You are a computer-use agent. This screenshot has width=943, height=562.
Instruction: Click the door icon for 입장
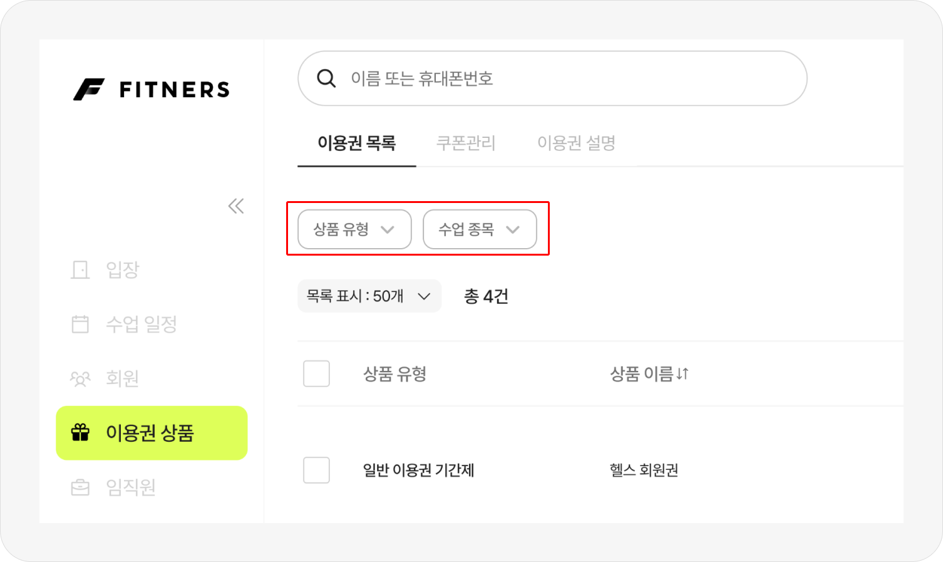[x=80, y=270]
